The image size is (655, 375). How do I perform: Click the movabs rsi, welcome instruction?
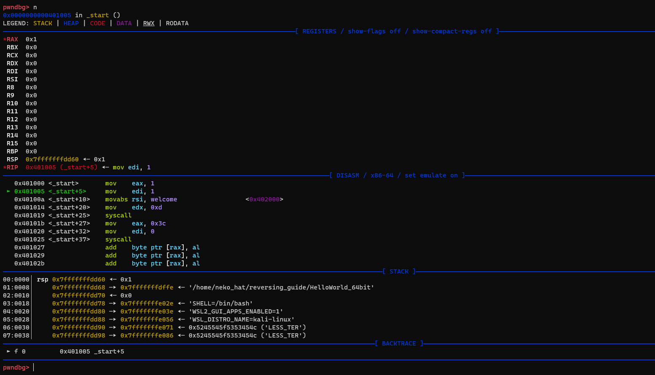(141, 199)
